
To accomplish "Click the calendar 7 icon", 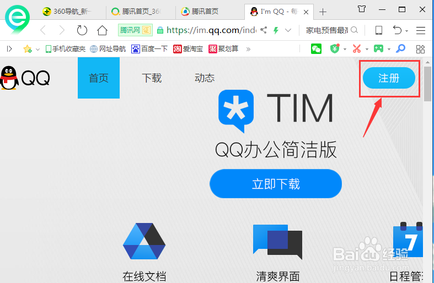I will [x=408, y=240].
